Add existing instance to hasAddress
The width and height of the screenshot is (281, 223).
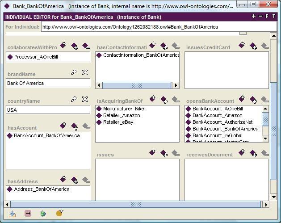(x=75, y=180)
